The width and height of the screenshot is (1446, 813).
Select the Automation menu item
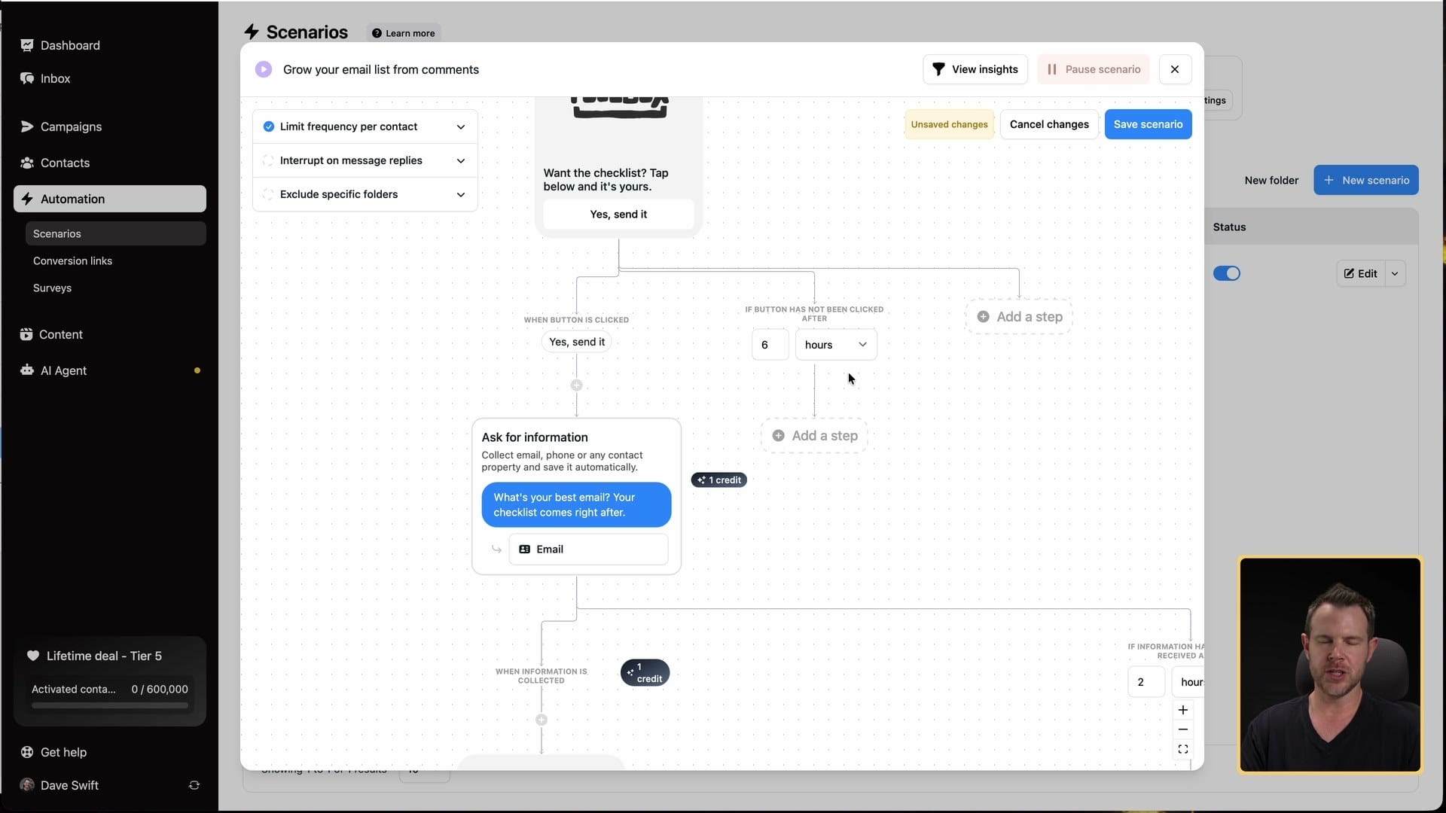(110, 199)
